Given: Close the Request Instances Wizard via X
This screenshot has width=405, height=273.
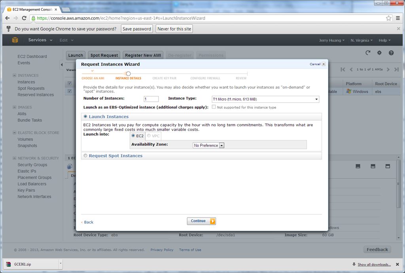Looking at the screenshot, I should (x=324, y=64).
